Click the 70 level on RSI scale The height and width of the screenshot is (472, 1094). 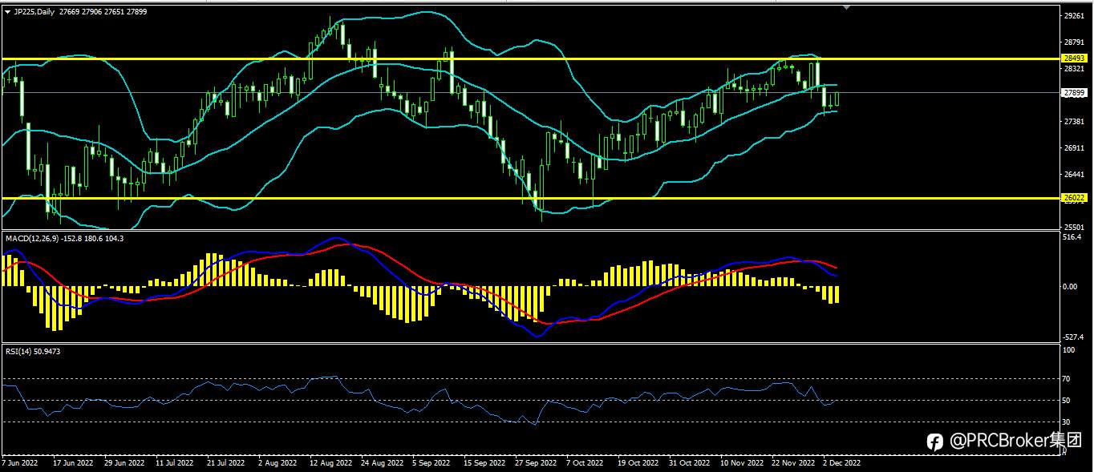1068,378
